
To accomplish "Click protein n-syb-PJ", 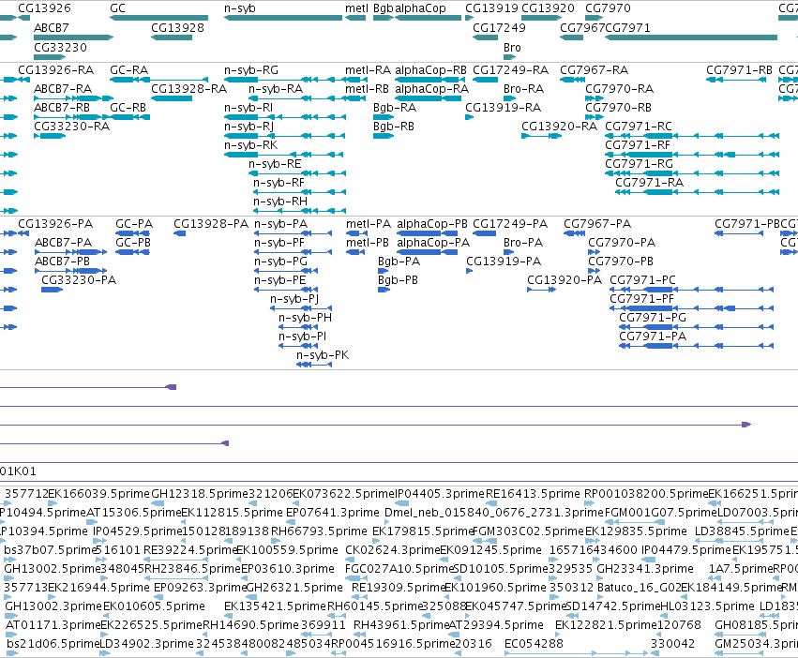I will click(x=294, y=299).
